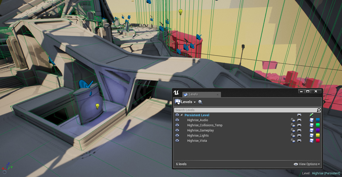Collapse the Persistent Level tree arrow

point(181,115)
